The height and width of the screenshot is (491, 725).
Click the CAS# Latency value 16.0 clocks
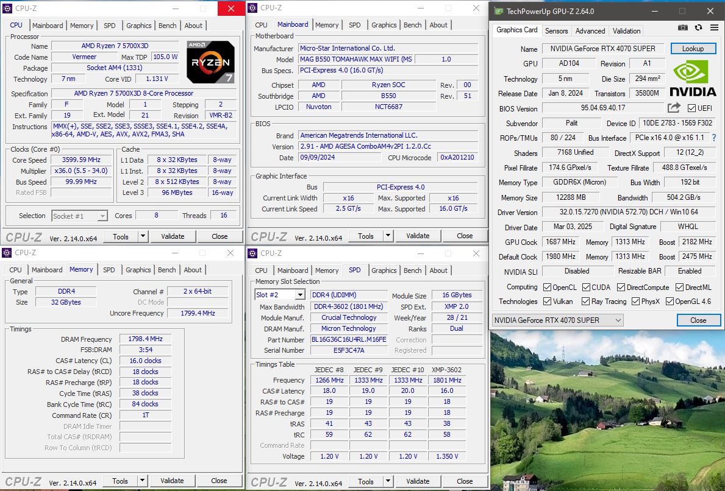(145, 361)
